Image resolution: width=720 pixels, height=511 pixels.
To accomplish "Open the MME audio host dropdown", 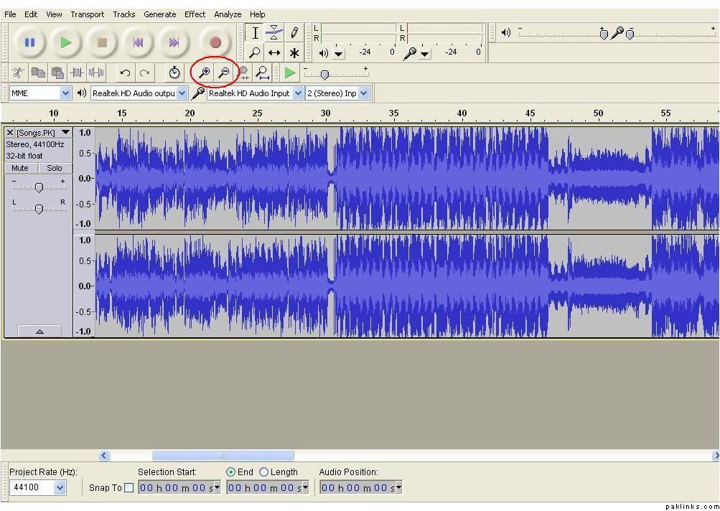I will pyautogui.click(x=65, y=93).
